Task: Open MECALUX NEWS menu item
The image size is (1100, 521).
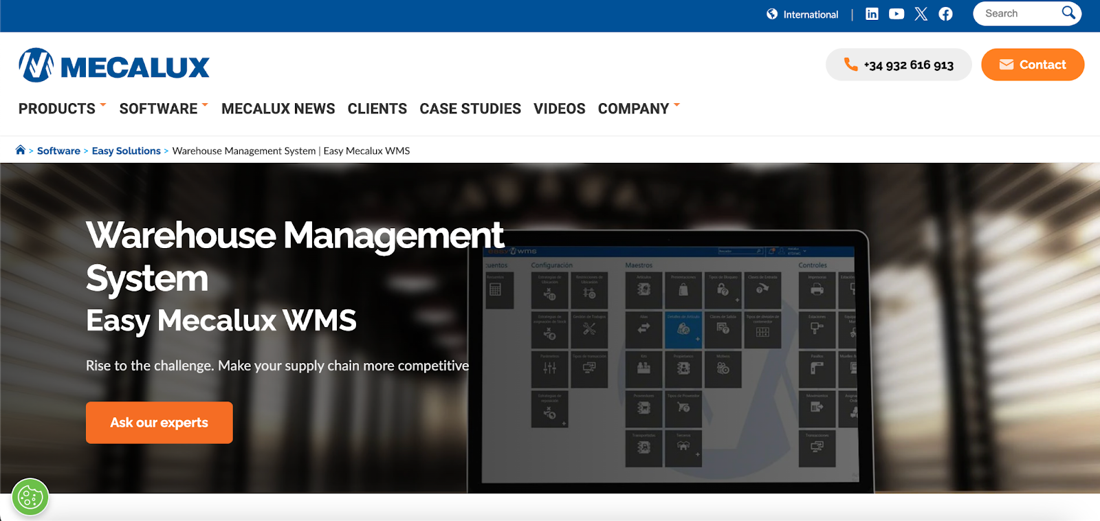Action: click(278, 109)
